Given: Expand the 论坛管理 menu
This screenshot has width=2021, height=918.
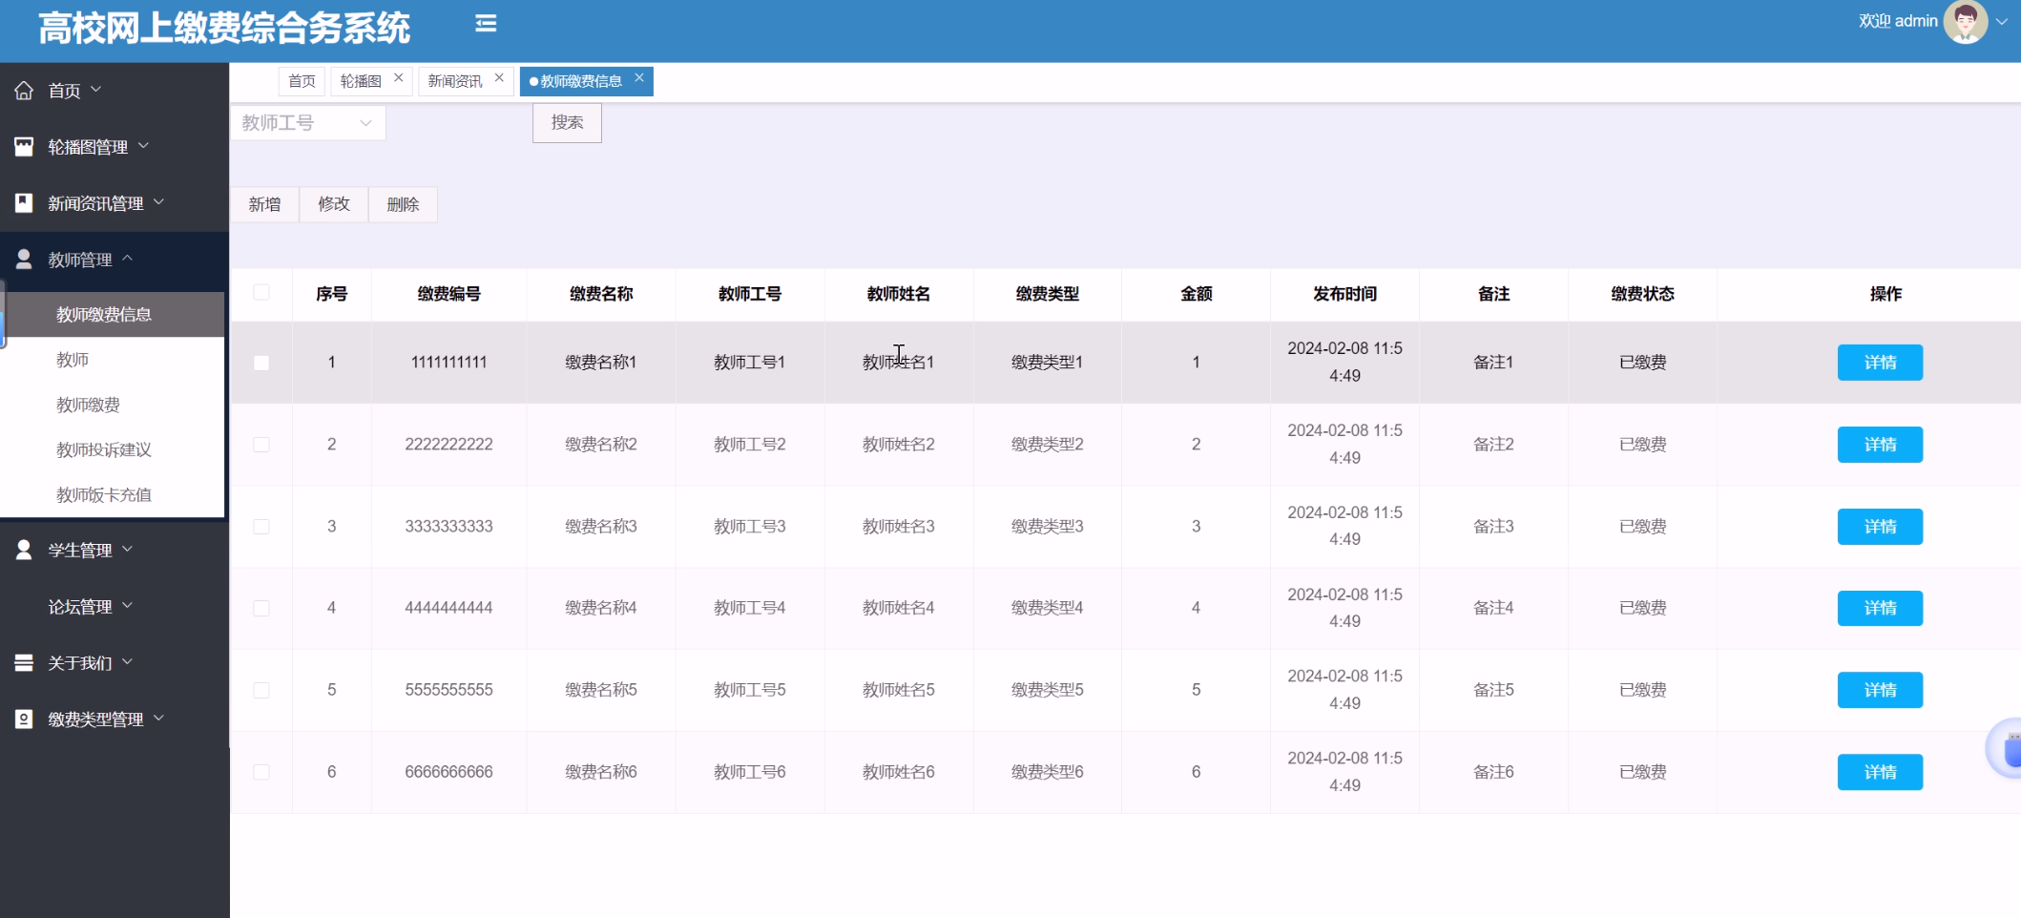Looking at the screenshot, I should tap(113, 606).
